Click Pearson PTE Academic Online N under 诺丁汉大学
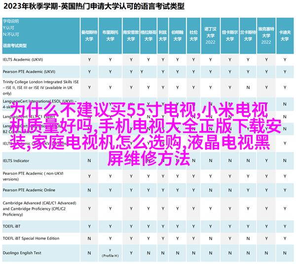 pos(211,190)
